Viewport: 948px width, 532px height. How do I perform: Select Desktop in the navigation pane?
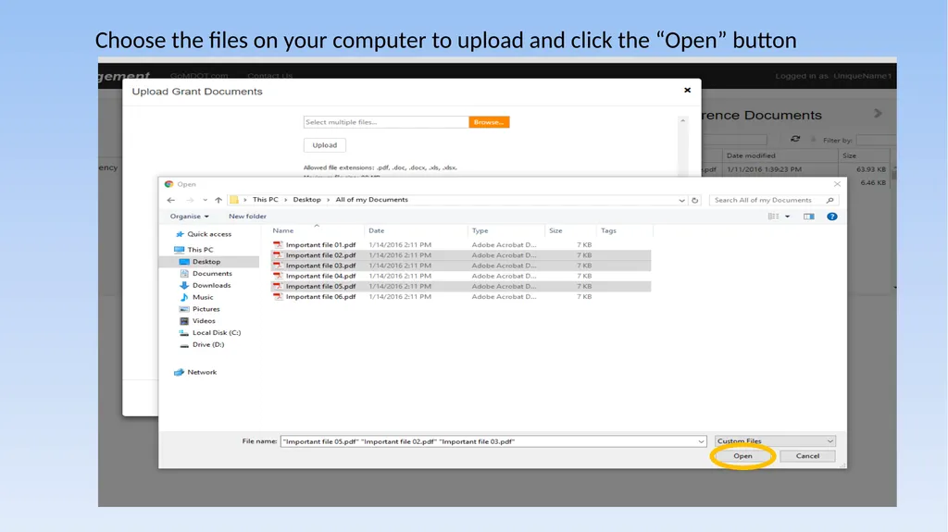pos(206,262)
